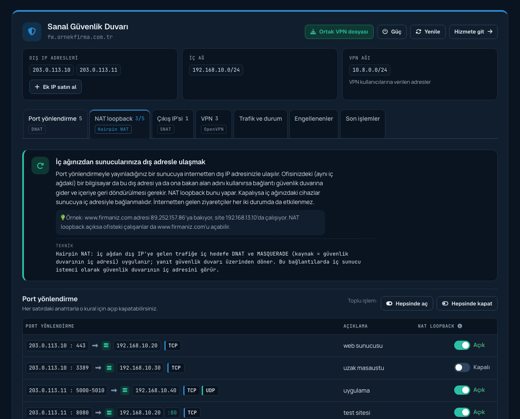This screenshot has width=520, height=419.
Task: Click the Hepsinde aç button
Action: point(407,304)
